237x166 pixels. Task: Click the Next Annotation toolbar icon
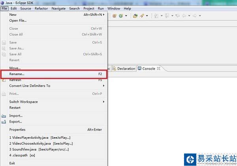[156, 16]
